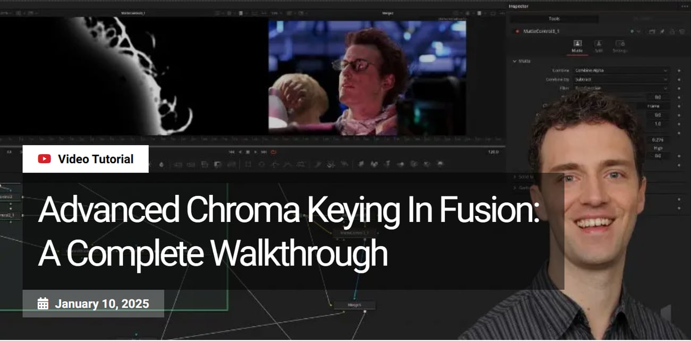Click the Video Tutorial badge
The height and width of the screenshot is (341, 691).
click(x=86, y=159)
